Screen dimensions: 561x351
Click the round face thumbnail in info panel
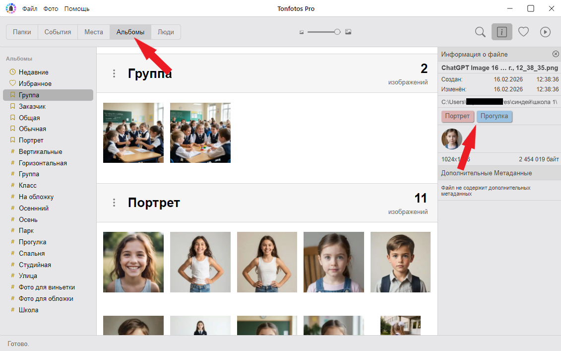point(452,139)
